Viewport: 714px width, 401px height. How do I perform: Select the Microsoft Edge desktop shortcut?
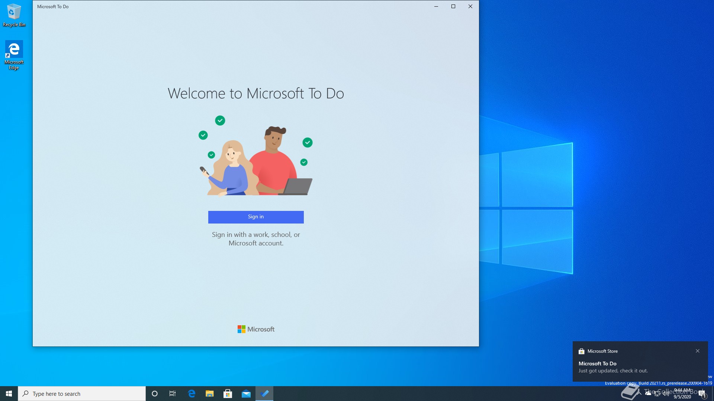[x=14, y=55]
